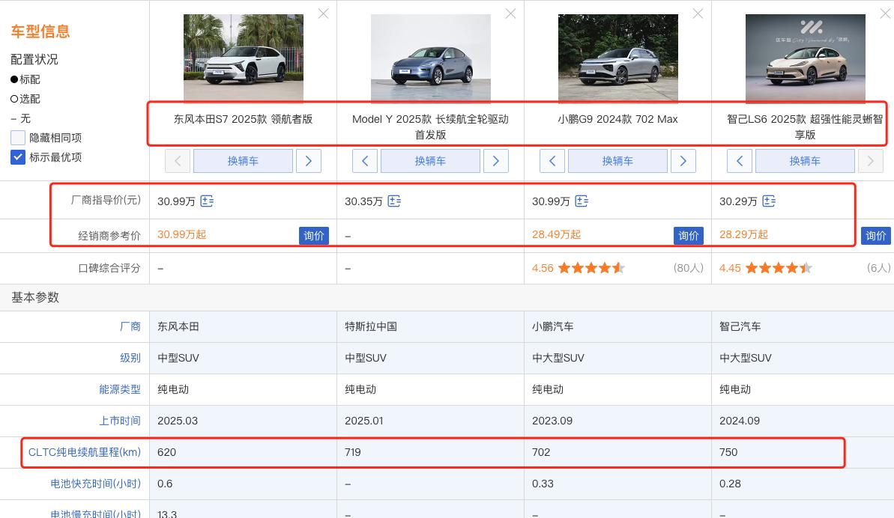Image resolution: width=894 pixels, height=518 pixels.
Task: Open price calculator icon beside 30.35万
Action: [394, 201]
